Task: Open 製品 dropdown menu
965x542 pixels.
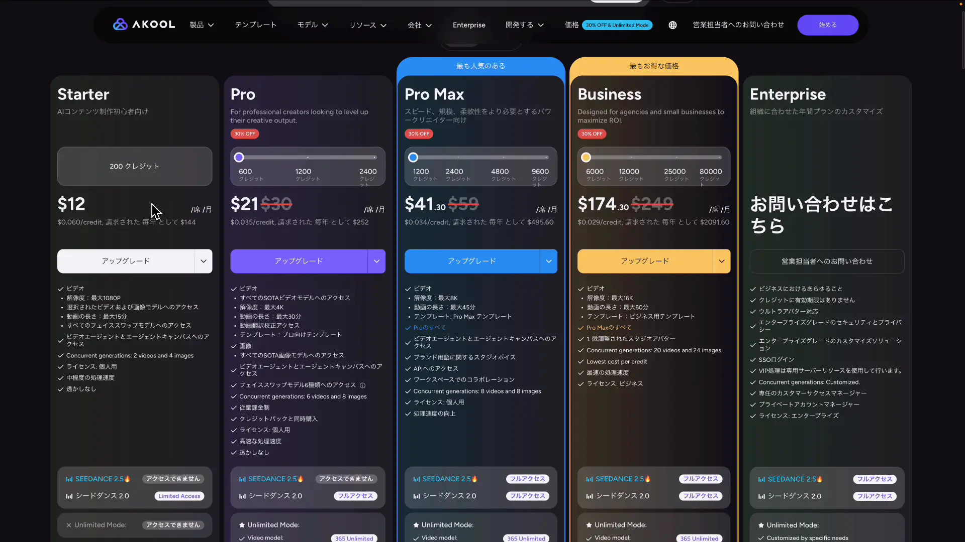Action: pyautogui.click(x=202, y=25)
